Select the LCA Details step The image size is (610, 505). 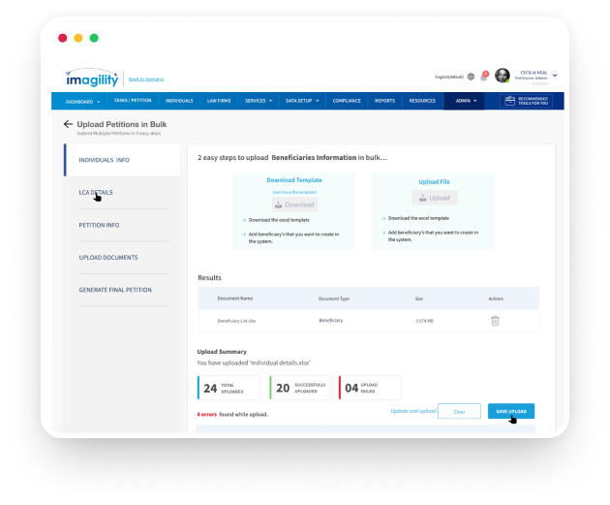click(96, 192)
